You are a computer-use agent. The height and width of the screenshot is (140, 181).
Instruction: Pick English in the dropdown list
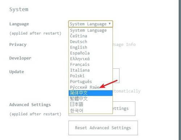(90, 47)
